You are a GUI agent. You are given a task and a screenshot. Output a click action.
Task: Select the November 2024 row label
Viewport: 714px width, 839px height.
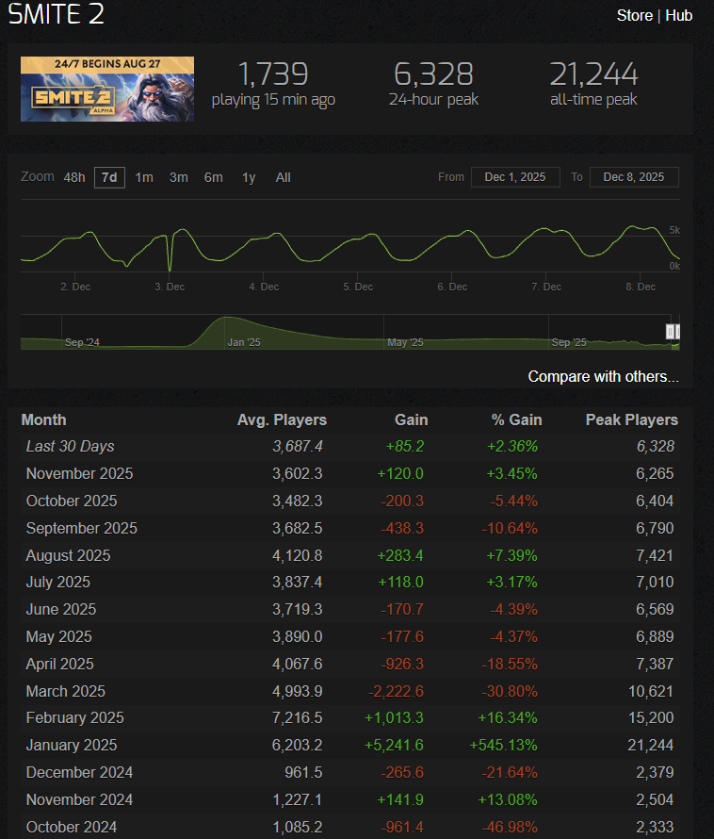pyautogui.click(x=79, y=800)
